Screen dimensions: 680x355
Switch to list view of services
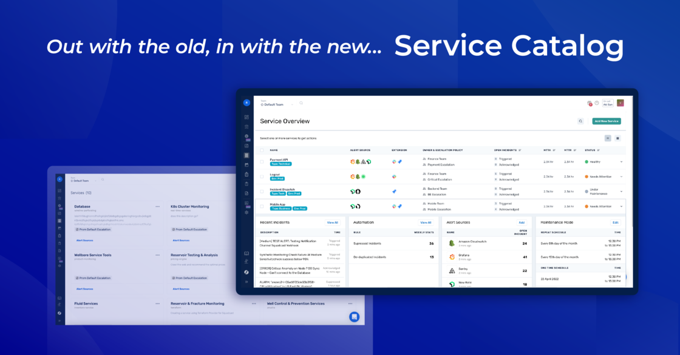click(x=608, y=138)
